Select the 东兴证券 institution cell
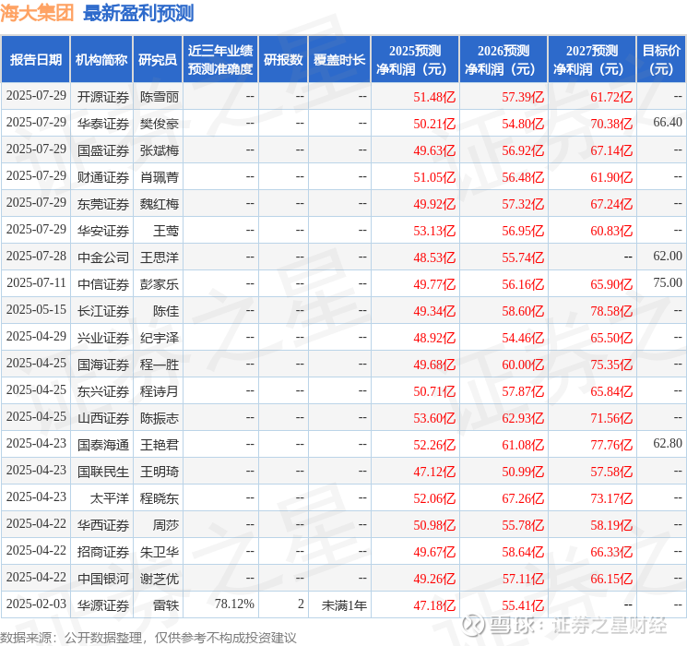 [x=103, y=391]
